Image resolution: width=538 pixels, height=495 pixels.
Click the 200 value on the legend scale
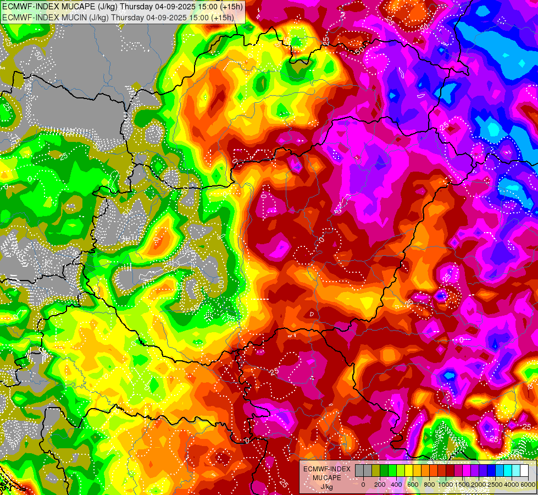click(x=380, y=485)
